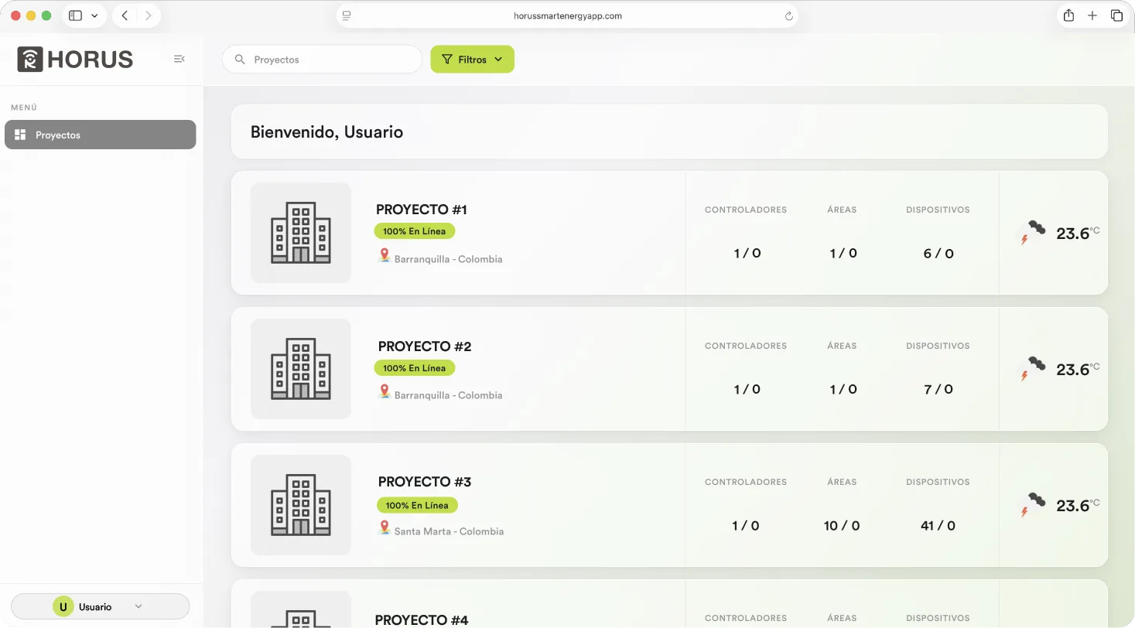Click the 100% En Línea badge of PROYECTO #3

pos(418,505)
